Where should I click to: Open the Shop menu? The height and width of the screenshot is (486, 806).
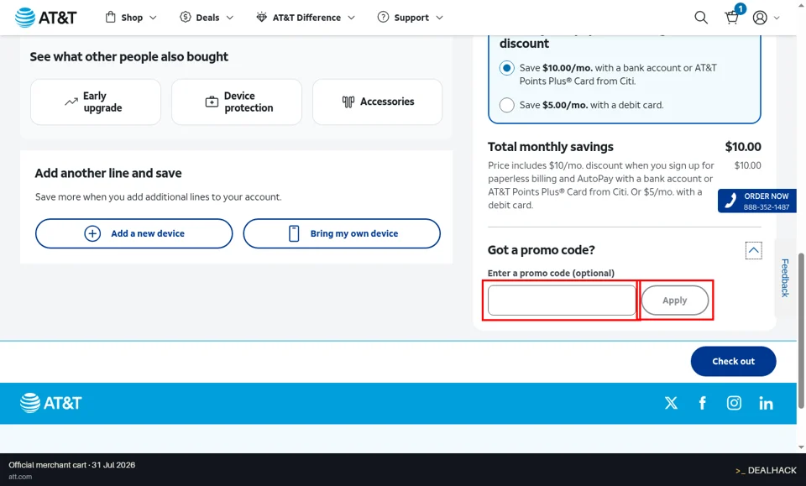point(131,18)
